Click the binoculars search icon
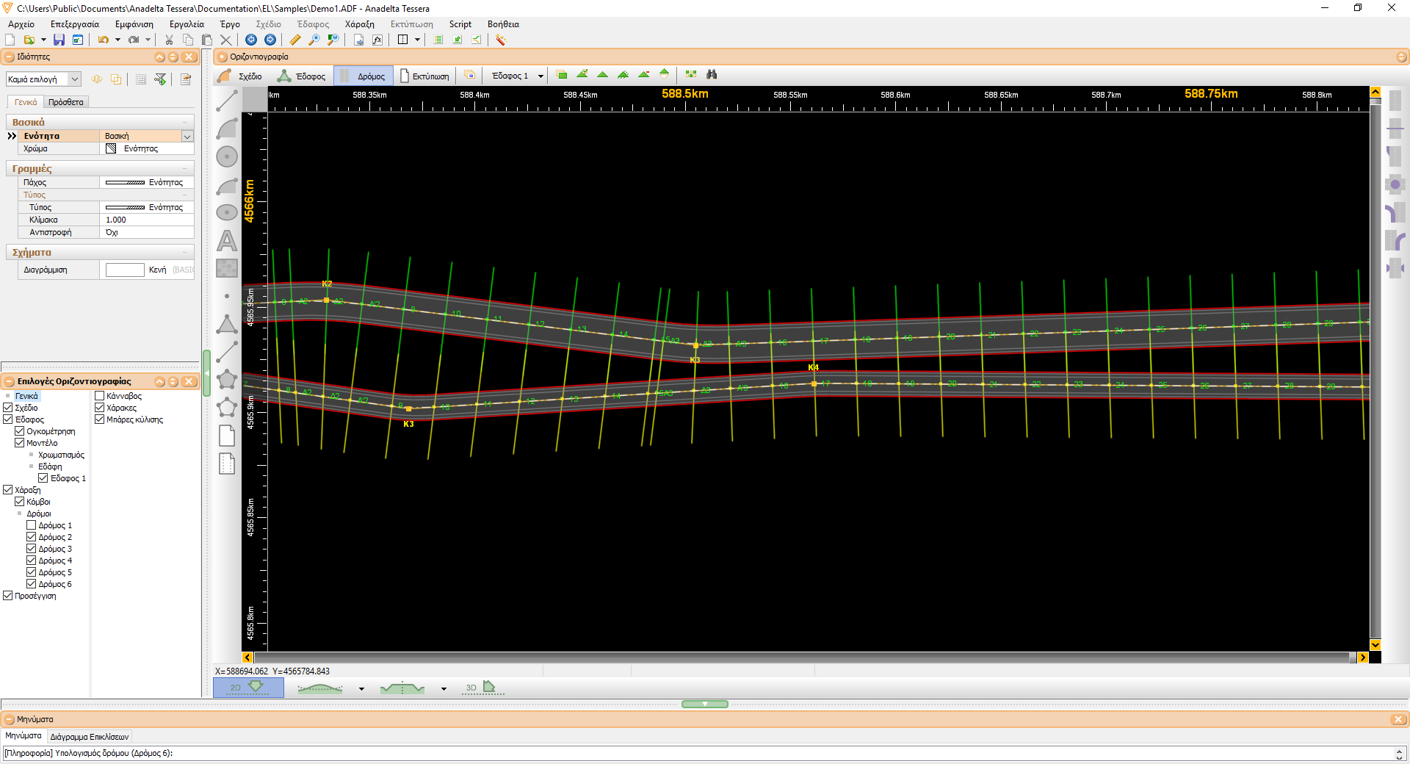 point(711,74)
